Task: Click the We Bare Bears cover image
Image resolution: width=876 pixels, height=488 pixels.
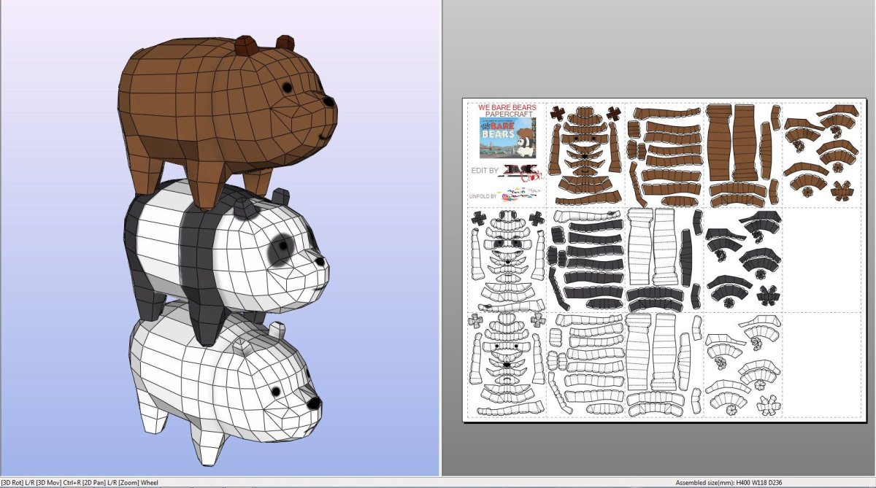Action: (507, 139)
